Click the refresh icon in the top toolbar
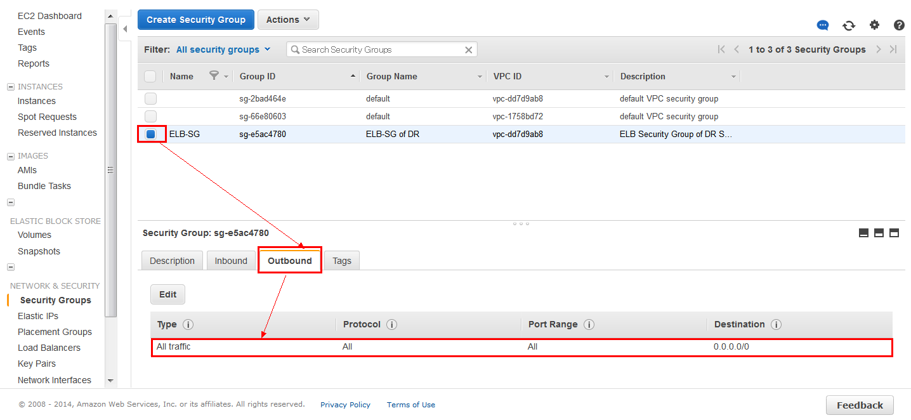This screenshot has width=911, height=420. [x=848, y=25]
